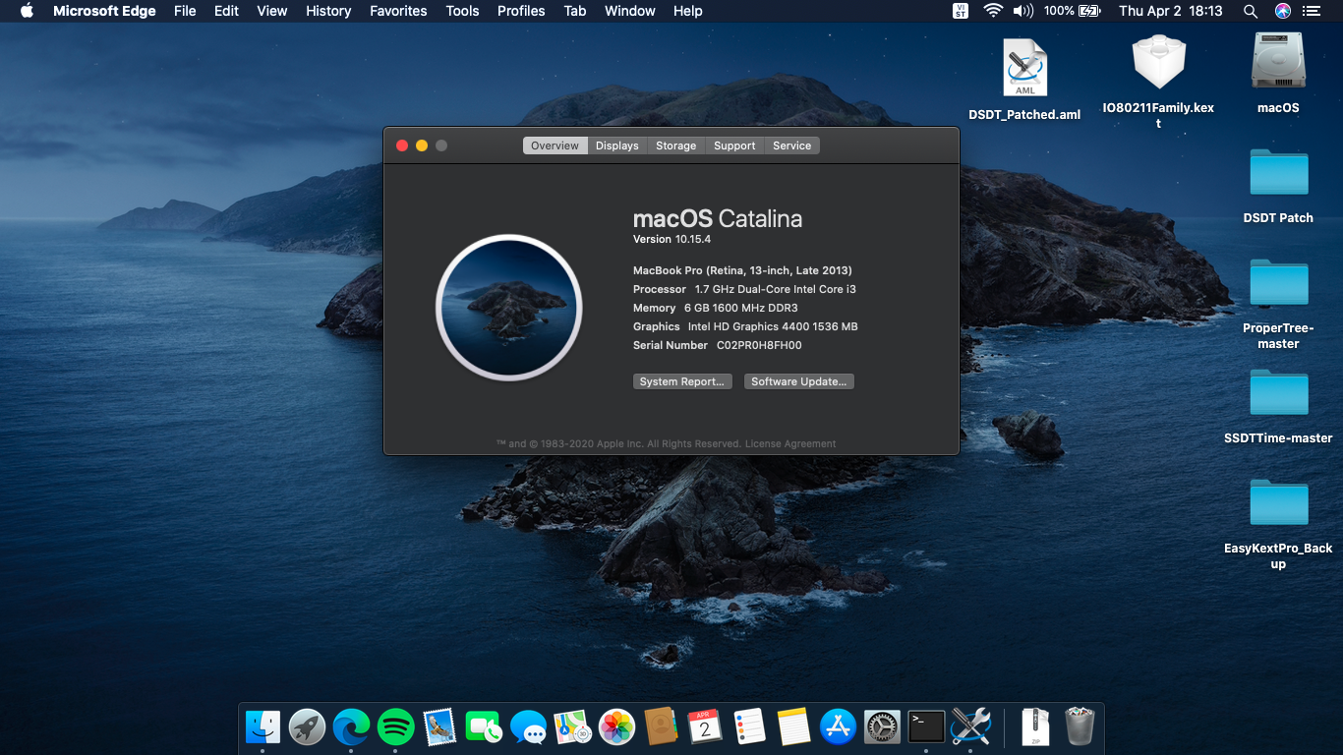
Task: Open Contacts book icon in Dock
Action: click(x=661, y=727)
